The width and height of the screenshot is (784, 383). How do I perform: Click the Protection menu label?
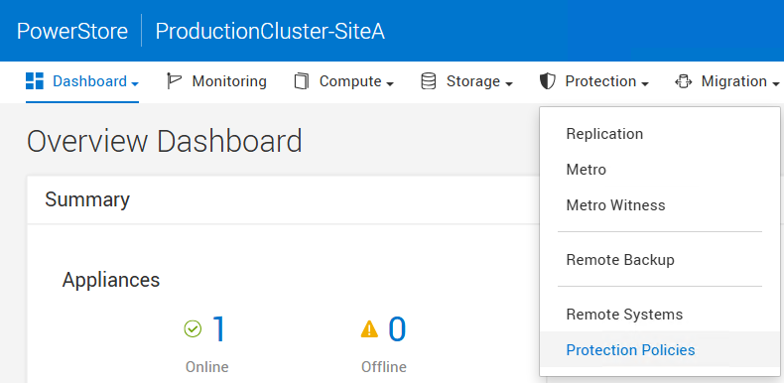click(x=601, y=81)
